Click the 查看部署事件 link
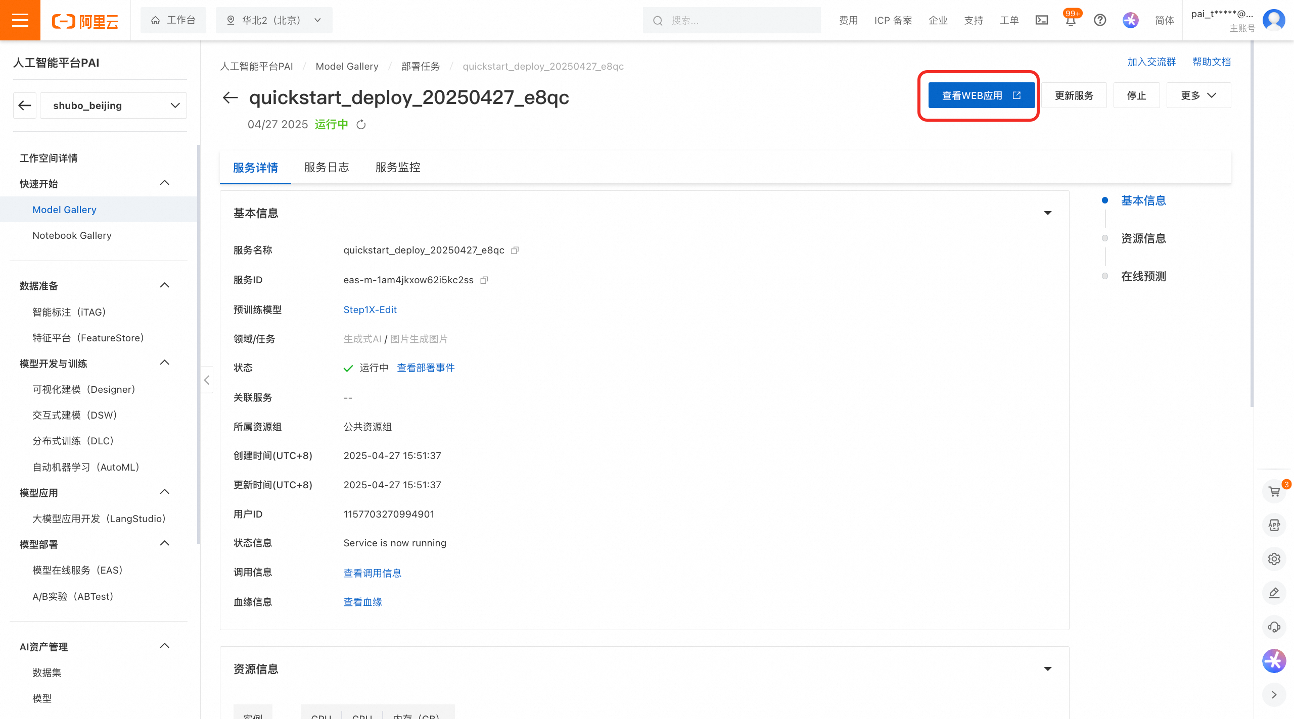Image resolution: width=1294 pixels, height=719 pixels. (x=426, y=368)
